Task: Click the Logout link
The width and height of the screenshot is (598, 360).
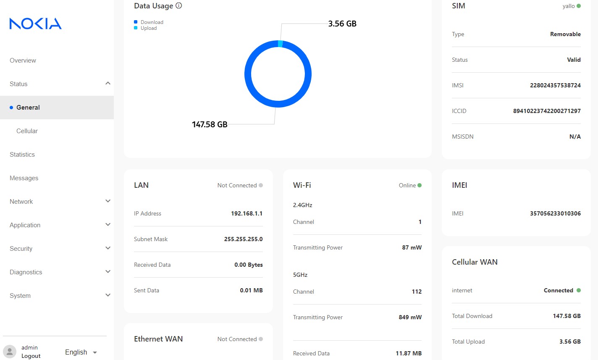Action: 31,356
